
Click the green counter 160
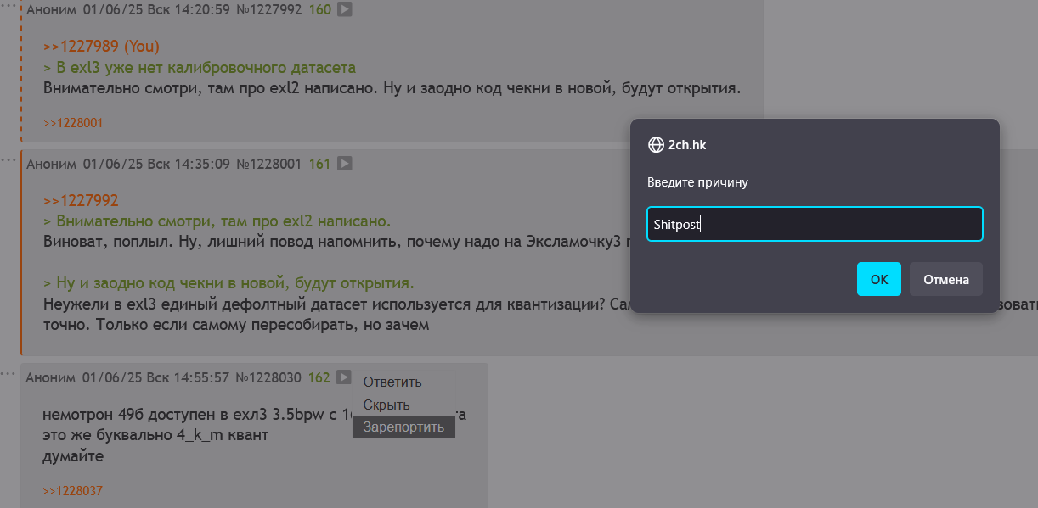(320, 10)
